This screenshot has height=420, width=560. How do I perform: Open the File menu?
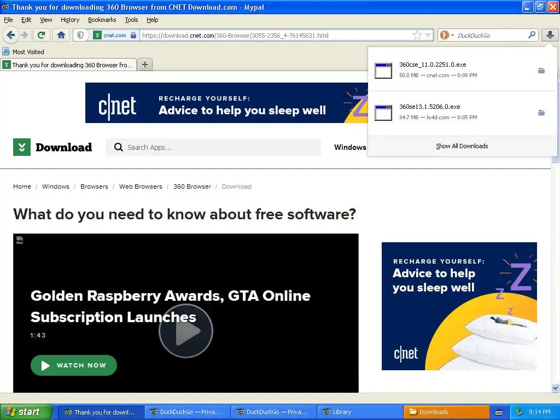click(x=8, y=20)
